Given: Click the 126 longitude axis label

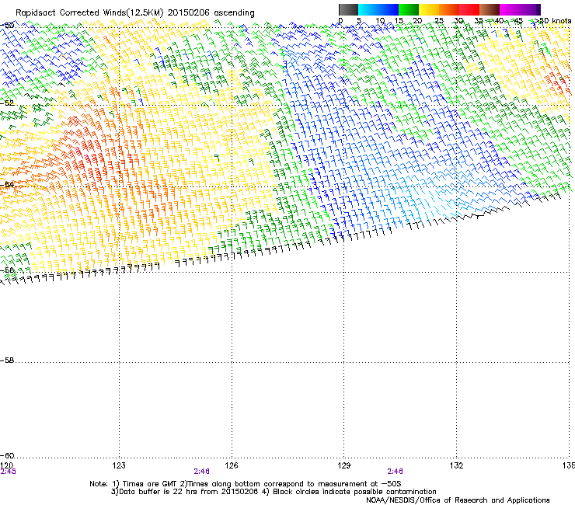Looking at the screenshot, I should tap(232, 465).
